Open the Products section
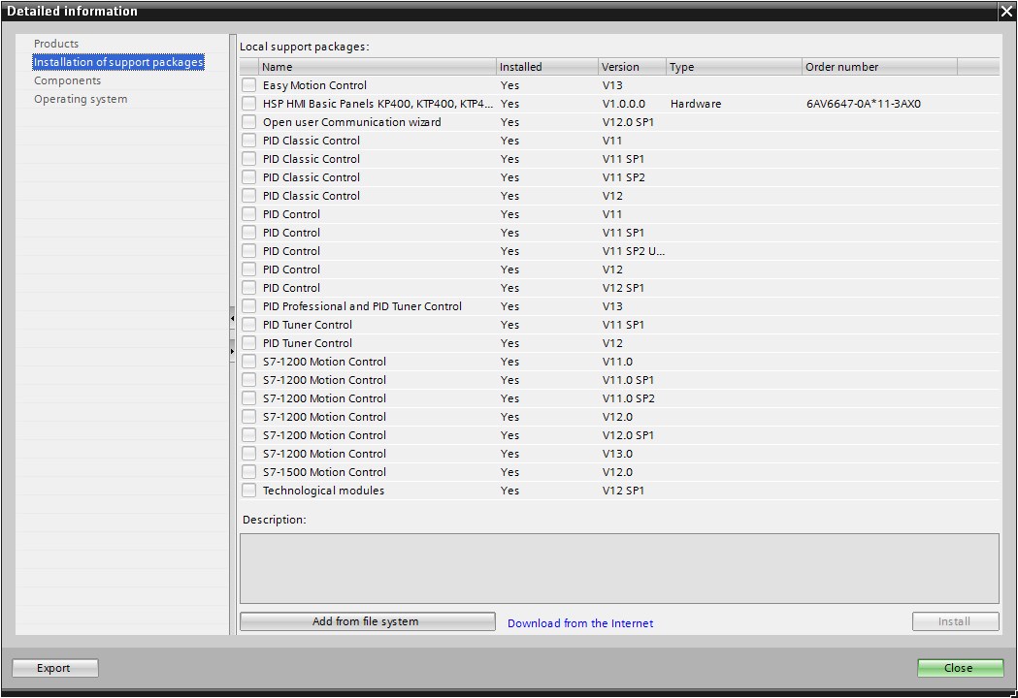The height and width of the screenshot is (698, 1018). coord(56,44)
